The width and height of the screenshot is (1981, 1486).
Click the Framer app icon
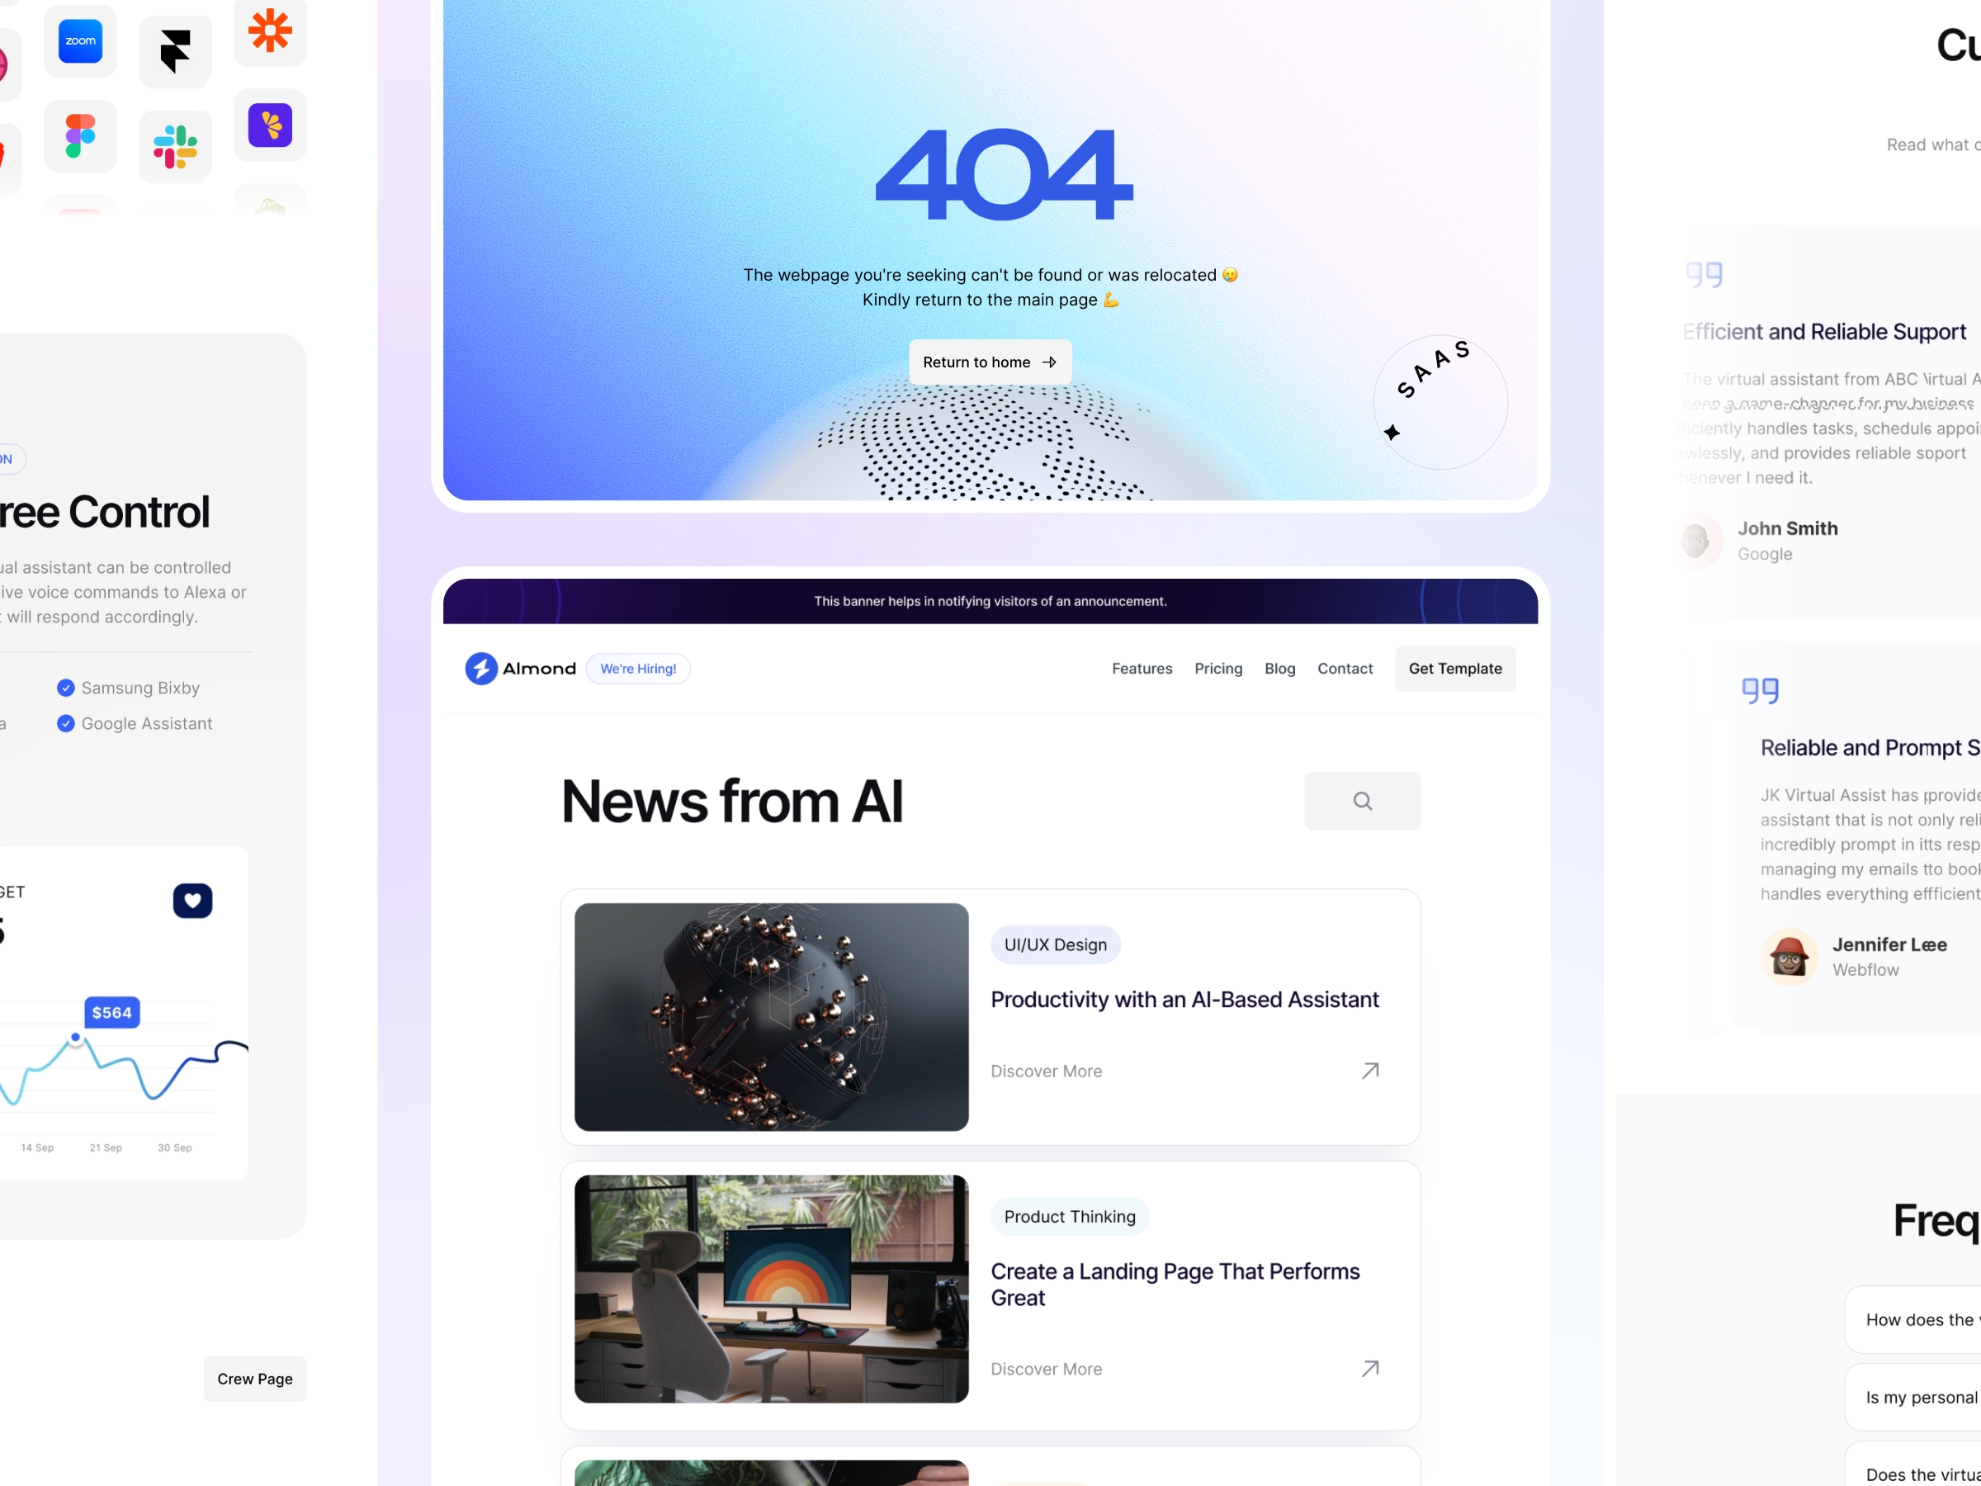click(x=173, y=44)
